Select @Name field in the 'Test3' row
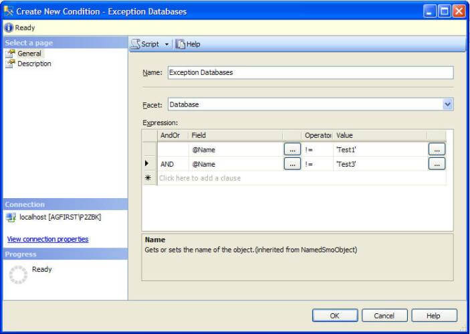The height and width of the screenshot is (334, 470). tap(235, 164)
